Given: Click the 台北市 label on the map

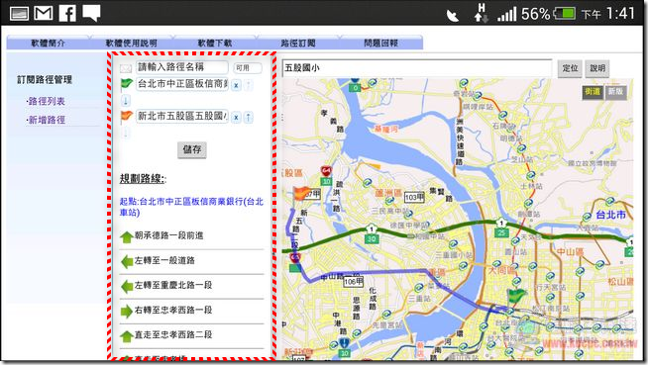Looking at the screenshot, I should coord(610,215).
